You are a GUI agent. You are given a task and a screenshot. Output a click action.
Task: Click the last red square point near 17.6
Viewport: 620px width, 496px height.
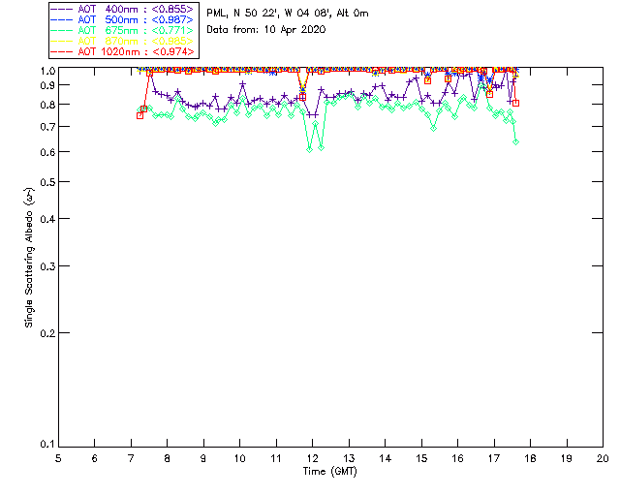(515, 103)
